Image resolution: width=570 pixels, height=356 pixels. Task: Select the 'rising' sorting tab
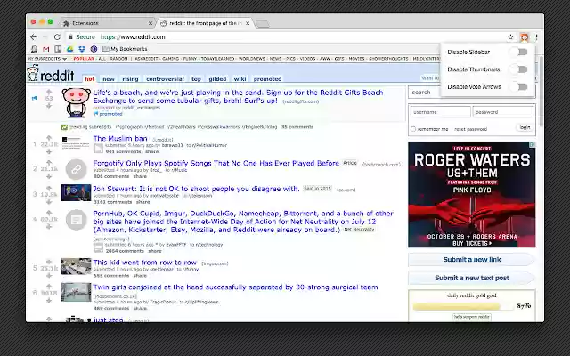[x=130, y=79]
